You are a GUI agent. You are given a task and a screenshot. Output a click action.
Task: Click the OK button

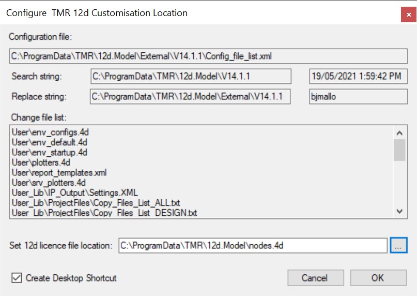[378, 278]
